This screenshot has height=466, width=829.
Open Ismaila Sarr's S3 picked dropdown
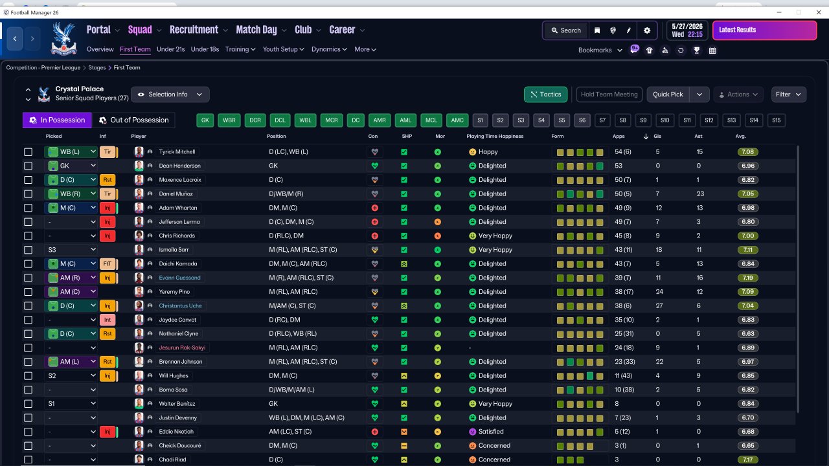(71, 250)
